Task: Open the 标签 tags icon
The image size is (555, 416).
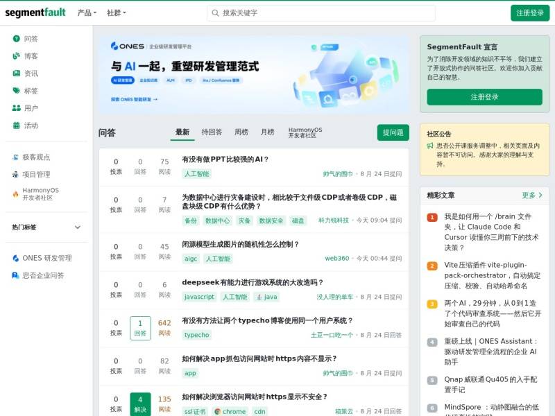Action: (16, 91)
